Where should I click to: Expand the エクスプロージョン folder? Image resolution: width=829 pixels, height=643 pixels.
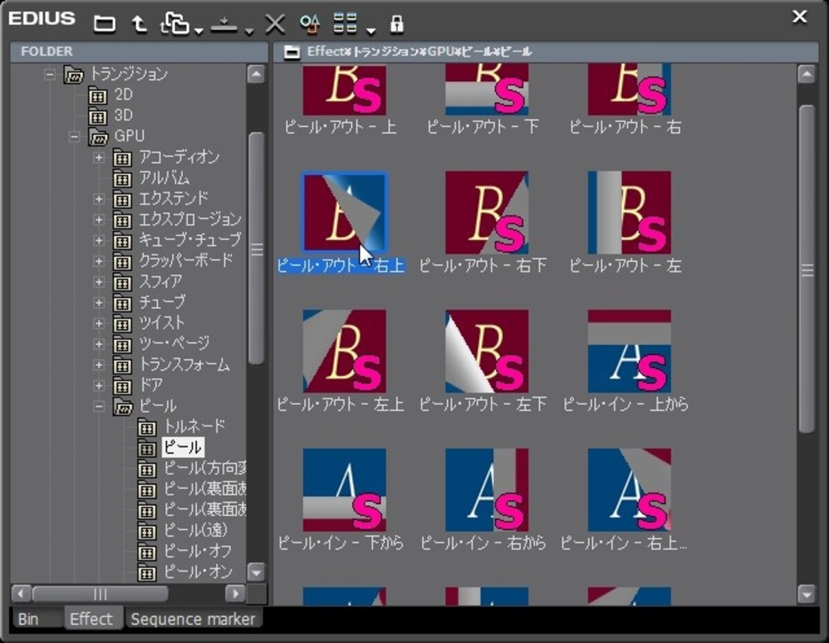click(99, 220)
